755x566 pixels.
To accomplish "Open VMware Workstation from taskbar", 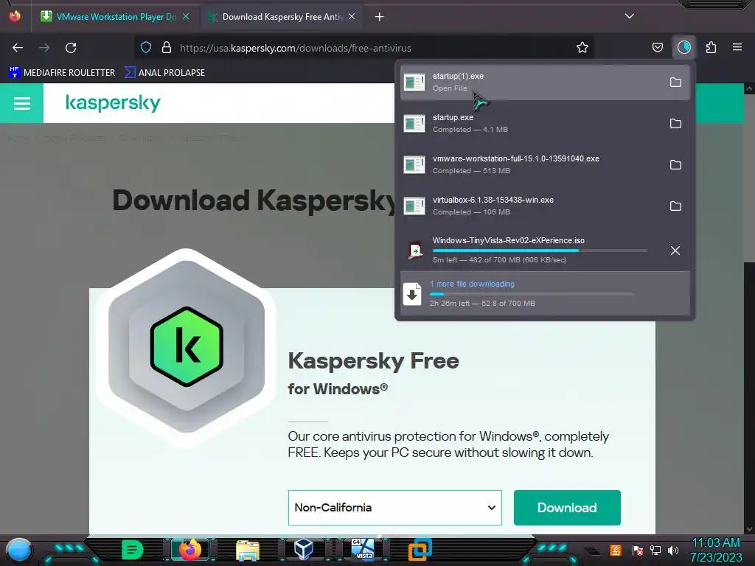I will [x=420, y=550].
